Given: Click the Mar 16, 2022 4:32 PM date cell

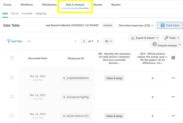Looking at the screenshot, I should tap(38, 97).
